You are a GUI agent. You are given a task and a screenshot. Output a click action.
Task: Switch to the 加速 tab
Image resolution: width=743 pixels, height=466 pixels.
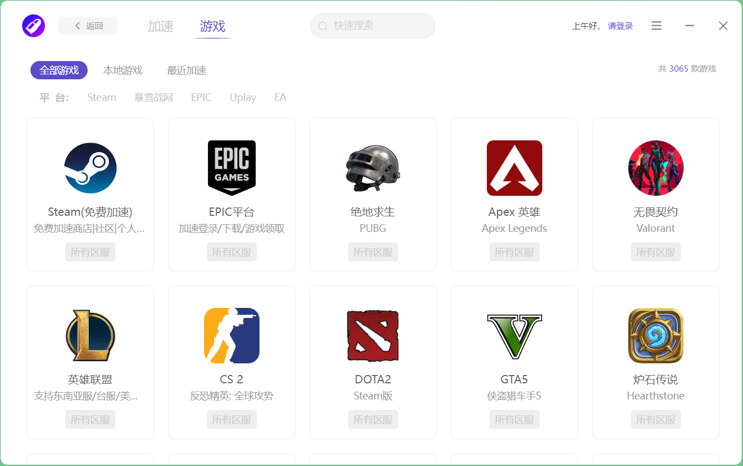point(160,26)
